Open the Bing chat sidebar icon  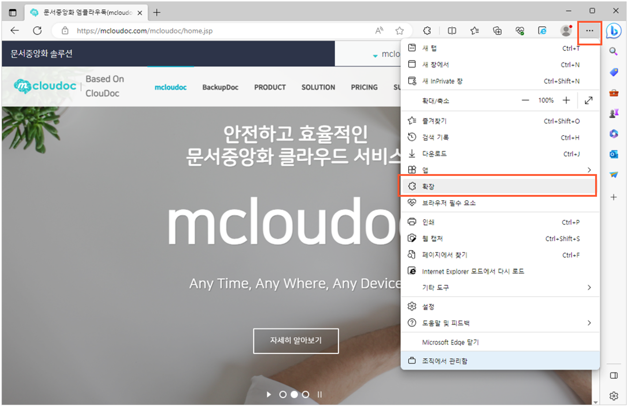[x=614, y=30]
